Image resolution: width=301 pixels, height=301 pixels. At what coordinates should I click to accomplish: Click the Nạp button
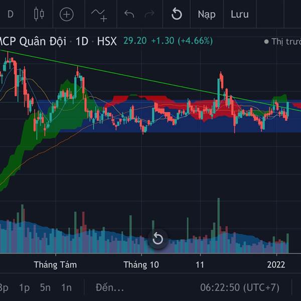click(x=207, y=15)
